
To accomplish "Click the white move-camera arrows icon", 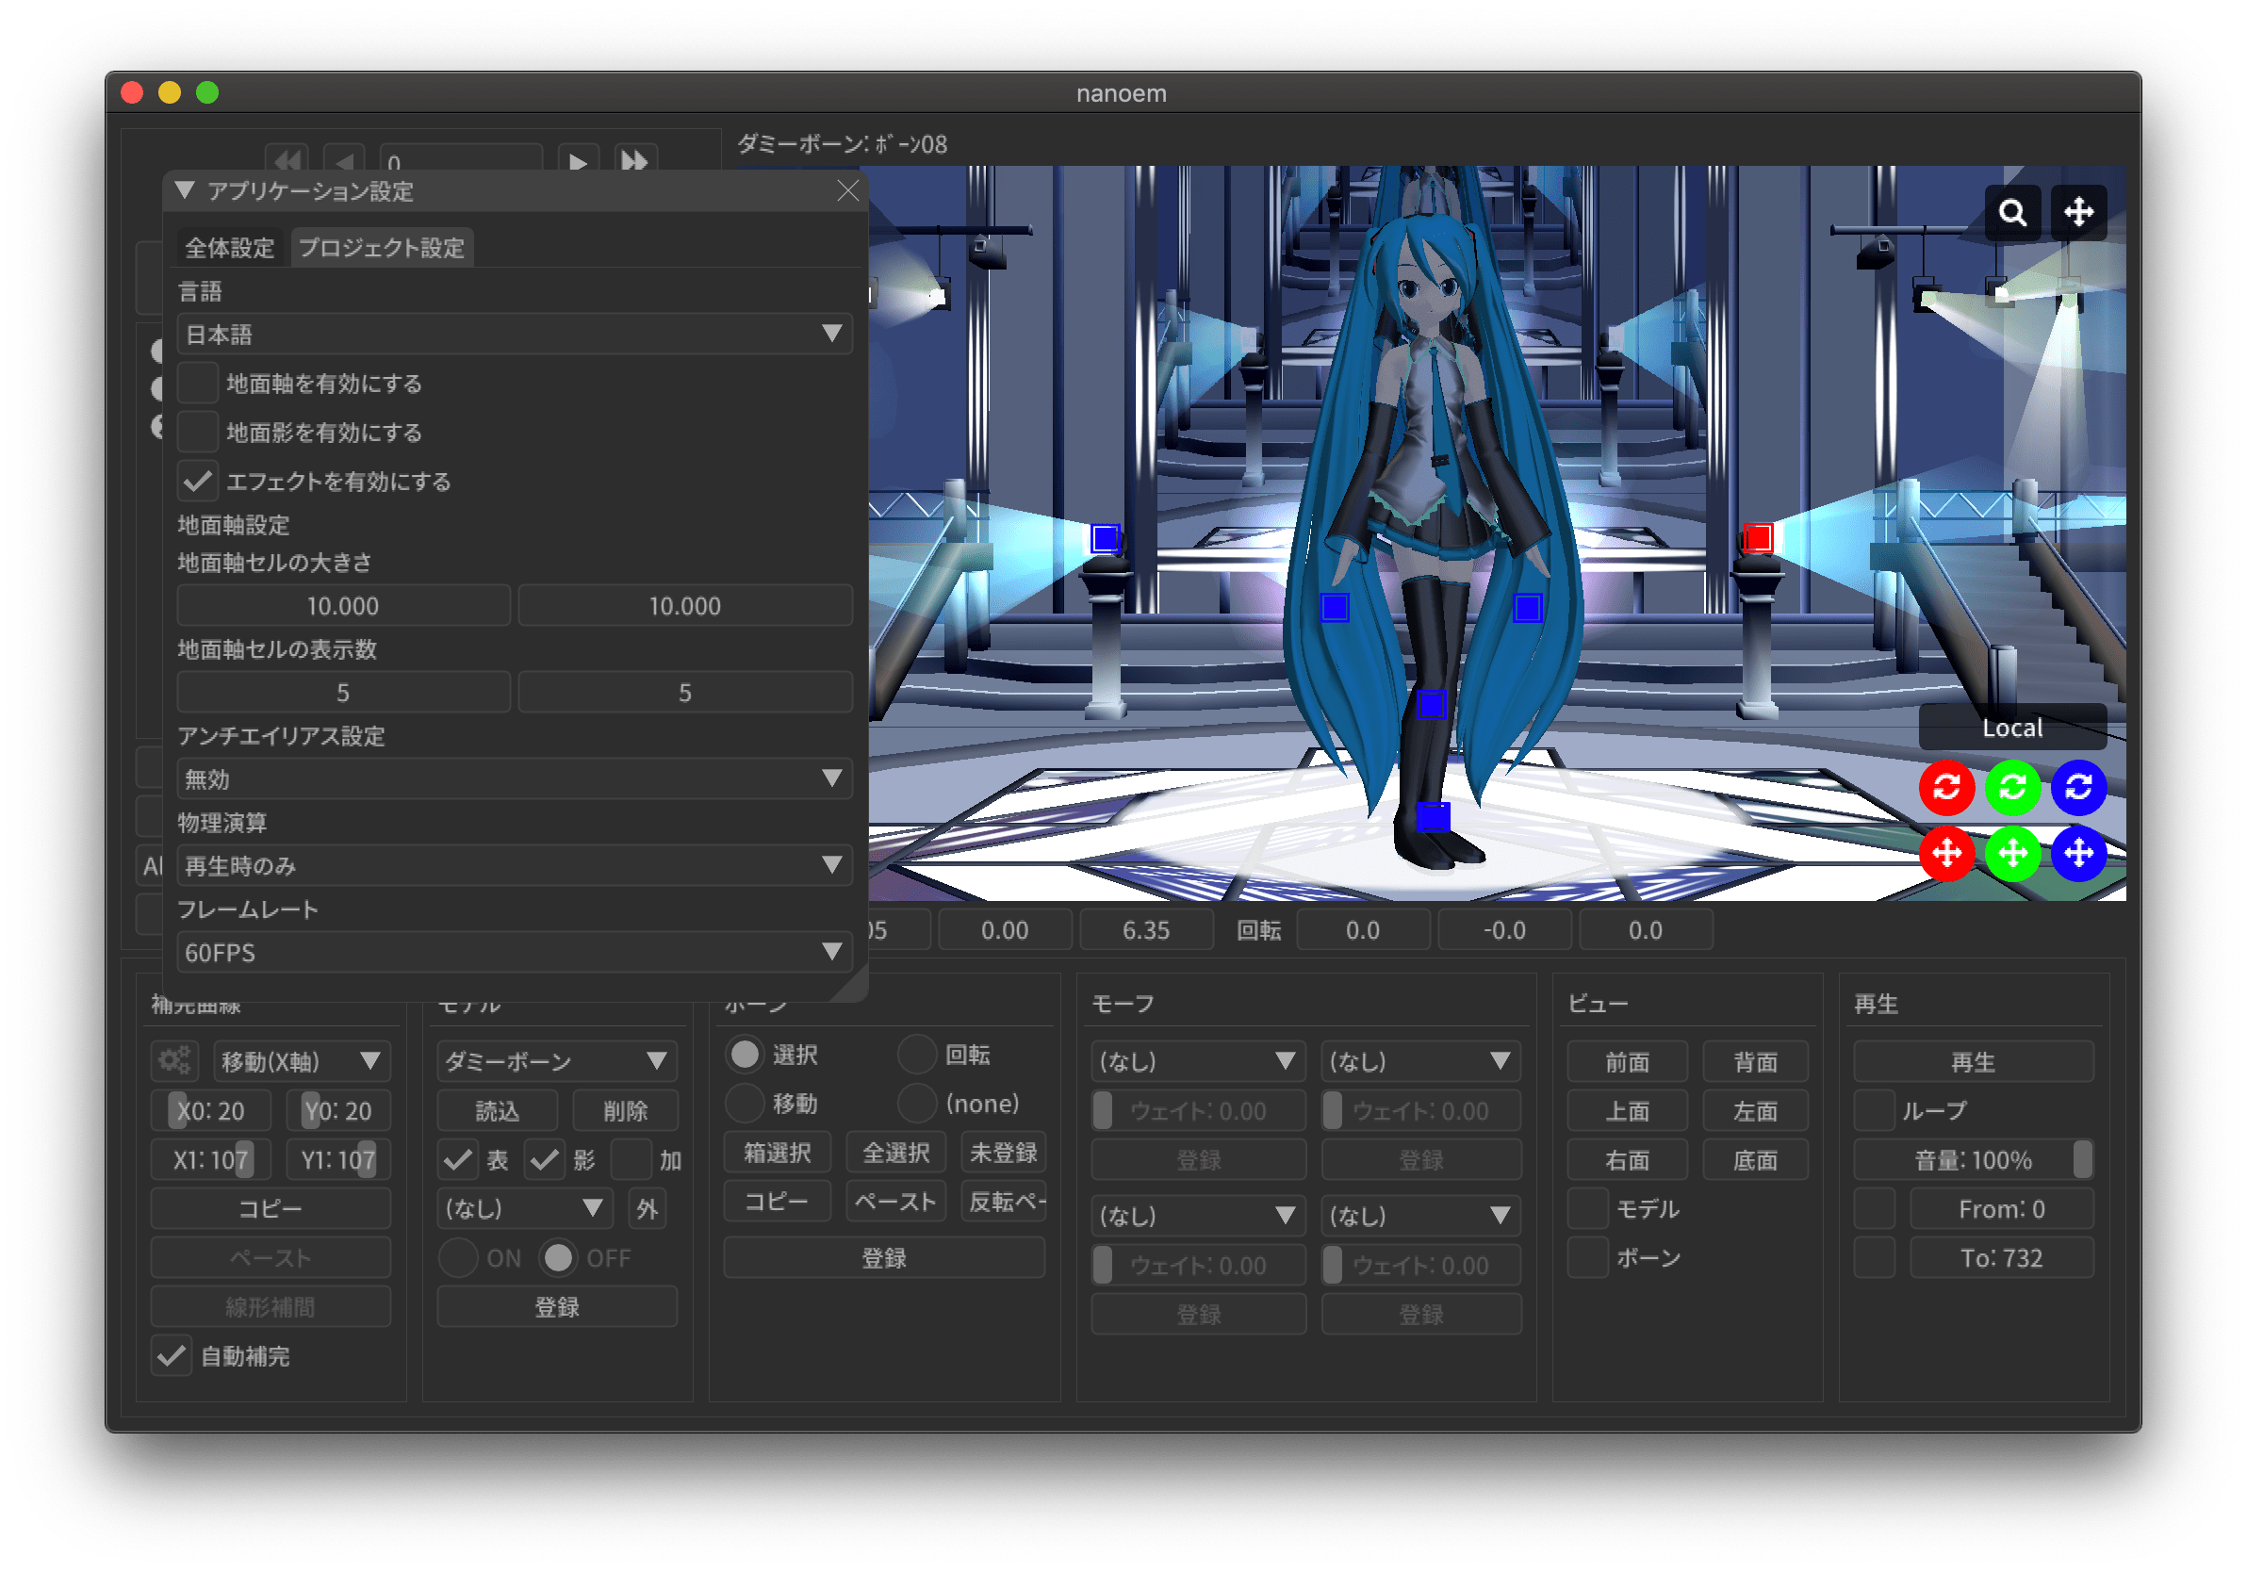I will click(x=2078, y=212).
